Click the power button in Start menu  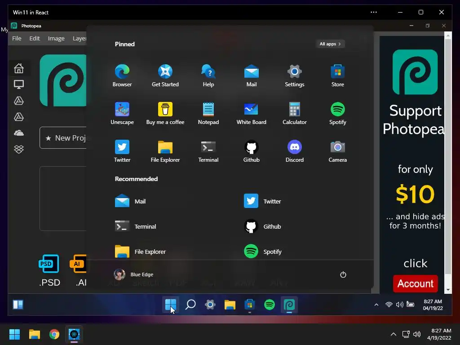coord(343,274)
